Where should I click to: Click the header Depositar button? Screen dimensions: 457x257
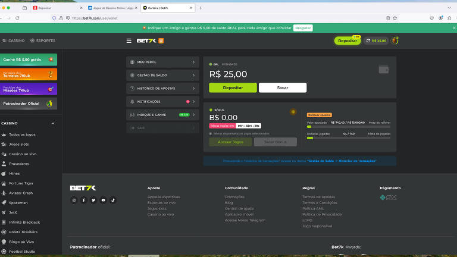348,41
